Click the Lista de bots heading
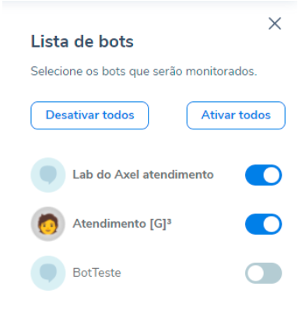This screenshot has height=318, width=302. [x=82, y=41]
